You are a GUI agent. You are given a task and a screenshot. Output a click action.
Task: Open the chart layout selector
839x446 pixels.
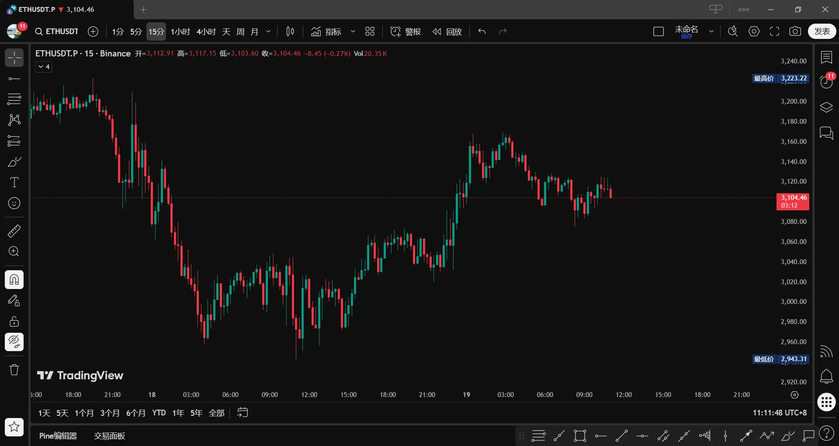point(659,31)
